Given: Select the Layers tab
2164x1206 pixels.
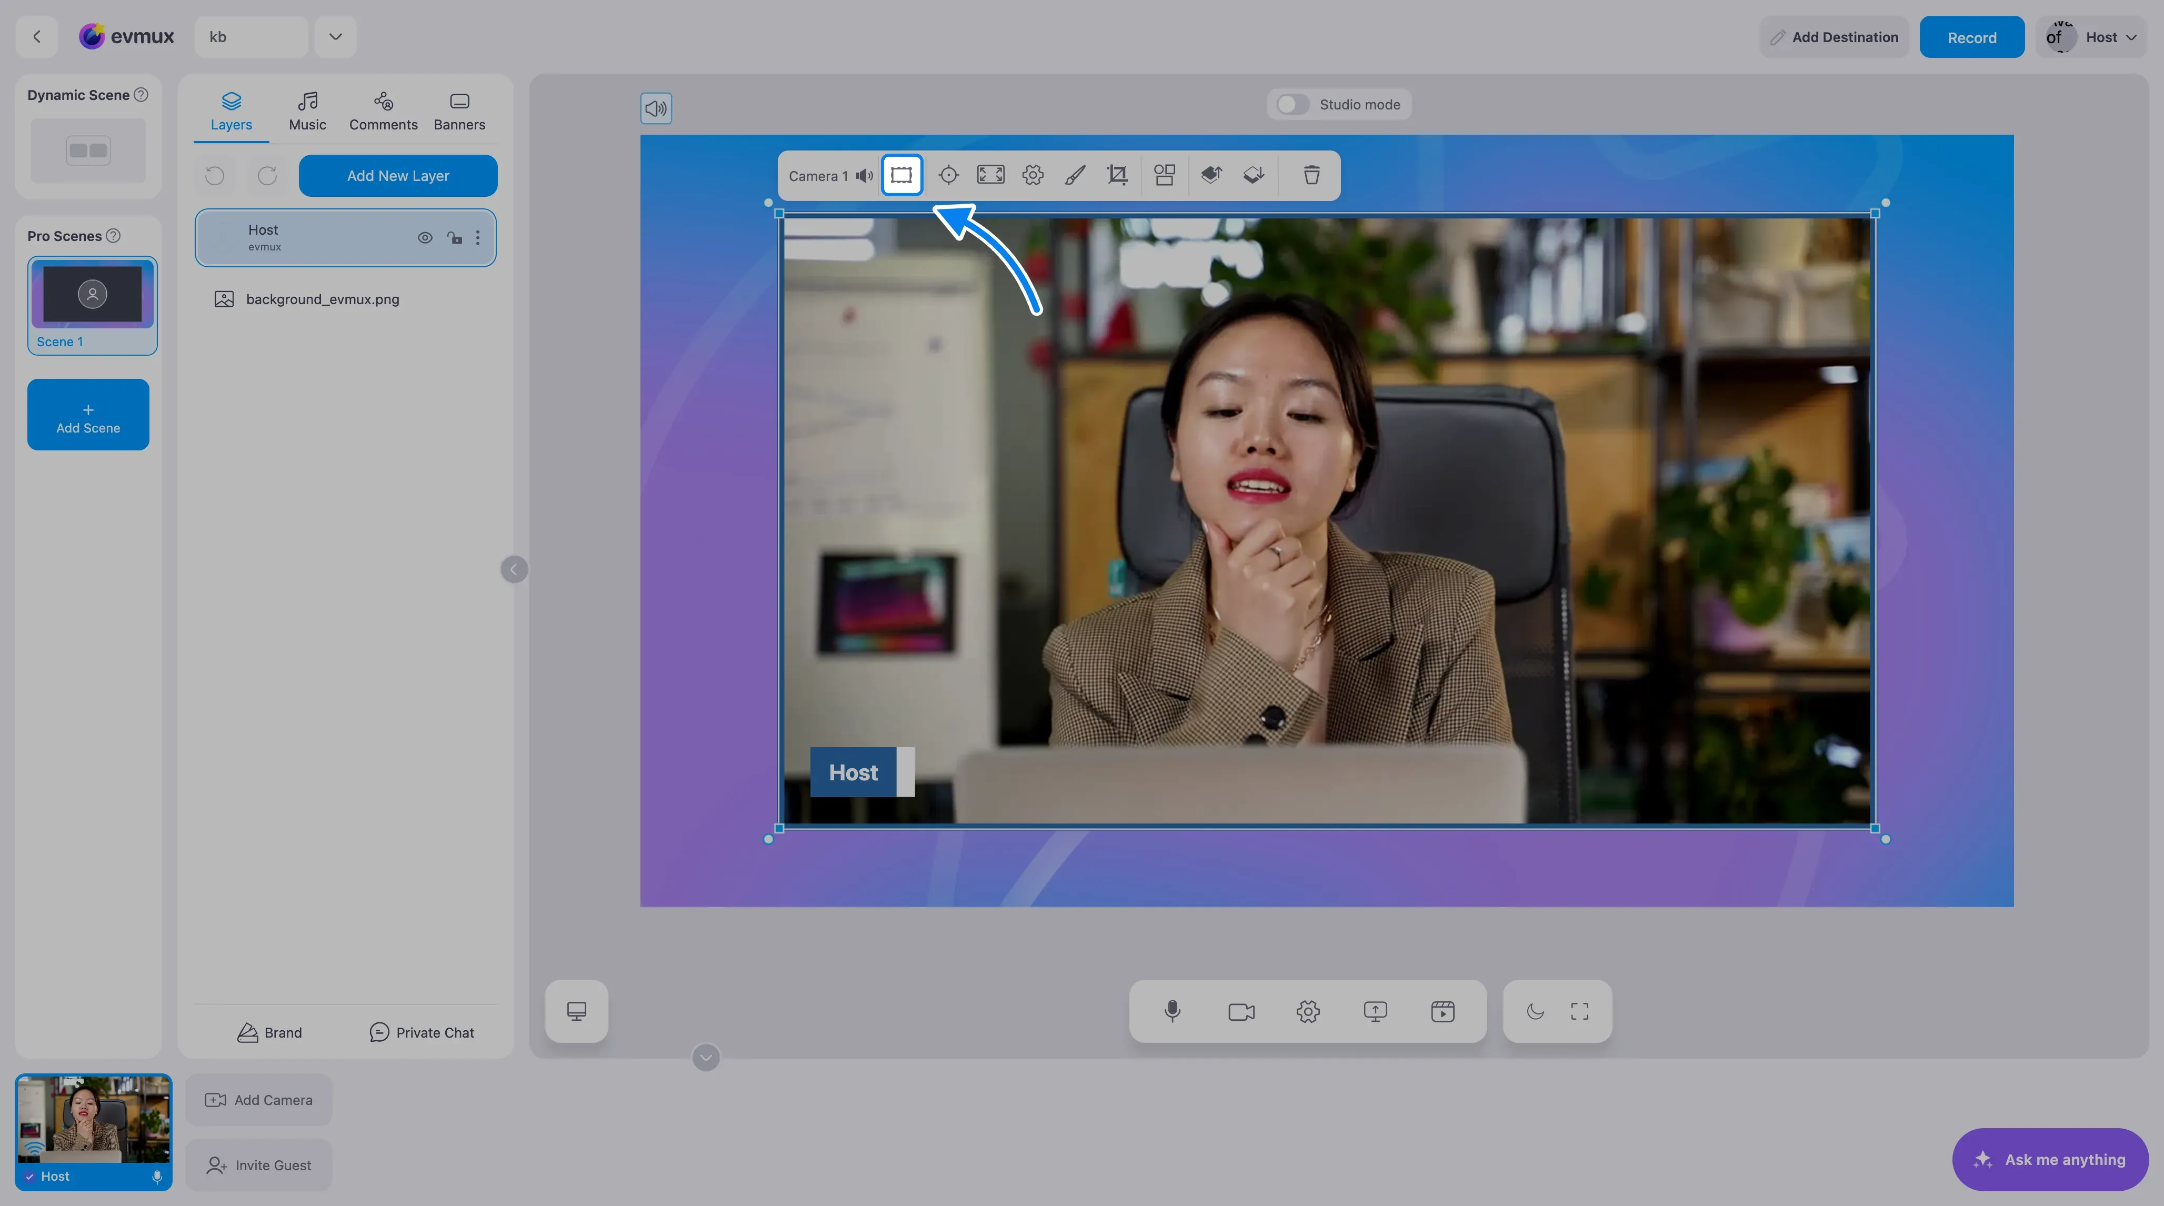Looking at the screenshot, I should 231,112.
